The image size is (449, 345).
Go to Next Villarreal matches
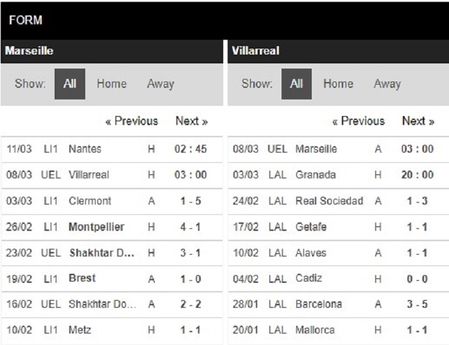pos(418,121)
